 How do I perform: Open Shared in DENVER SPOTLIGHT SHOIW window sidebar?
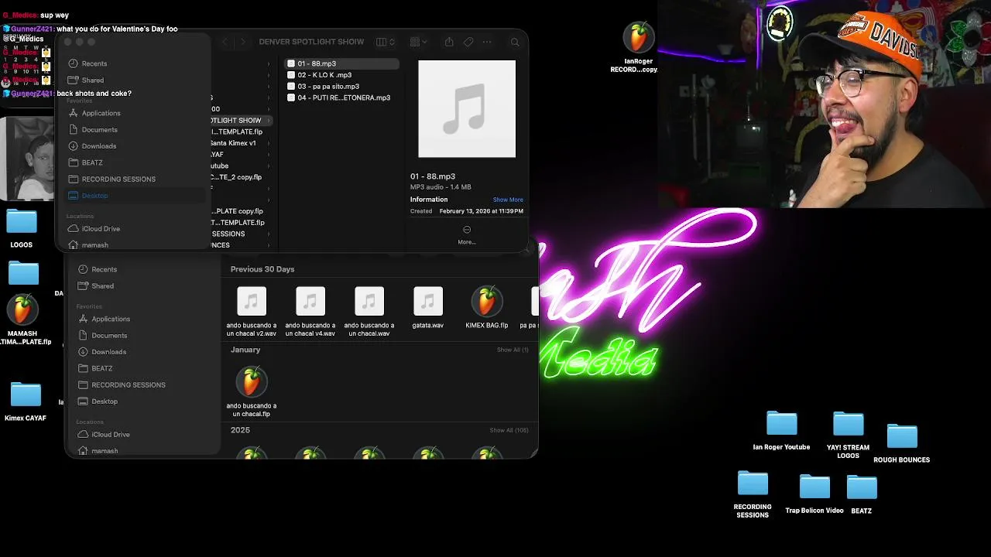point(86,80)
